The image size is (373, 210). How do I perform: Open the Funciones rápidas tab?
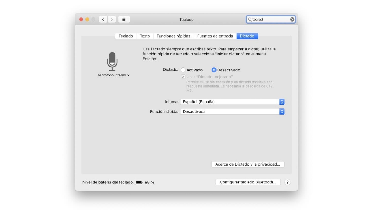(x=173, y=36)
